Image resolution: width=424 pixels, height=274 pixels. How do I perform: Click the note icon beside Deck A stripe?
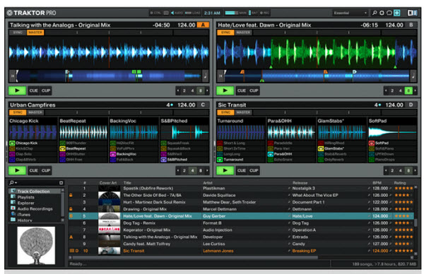pos(205,76)
